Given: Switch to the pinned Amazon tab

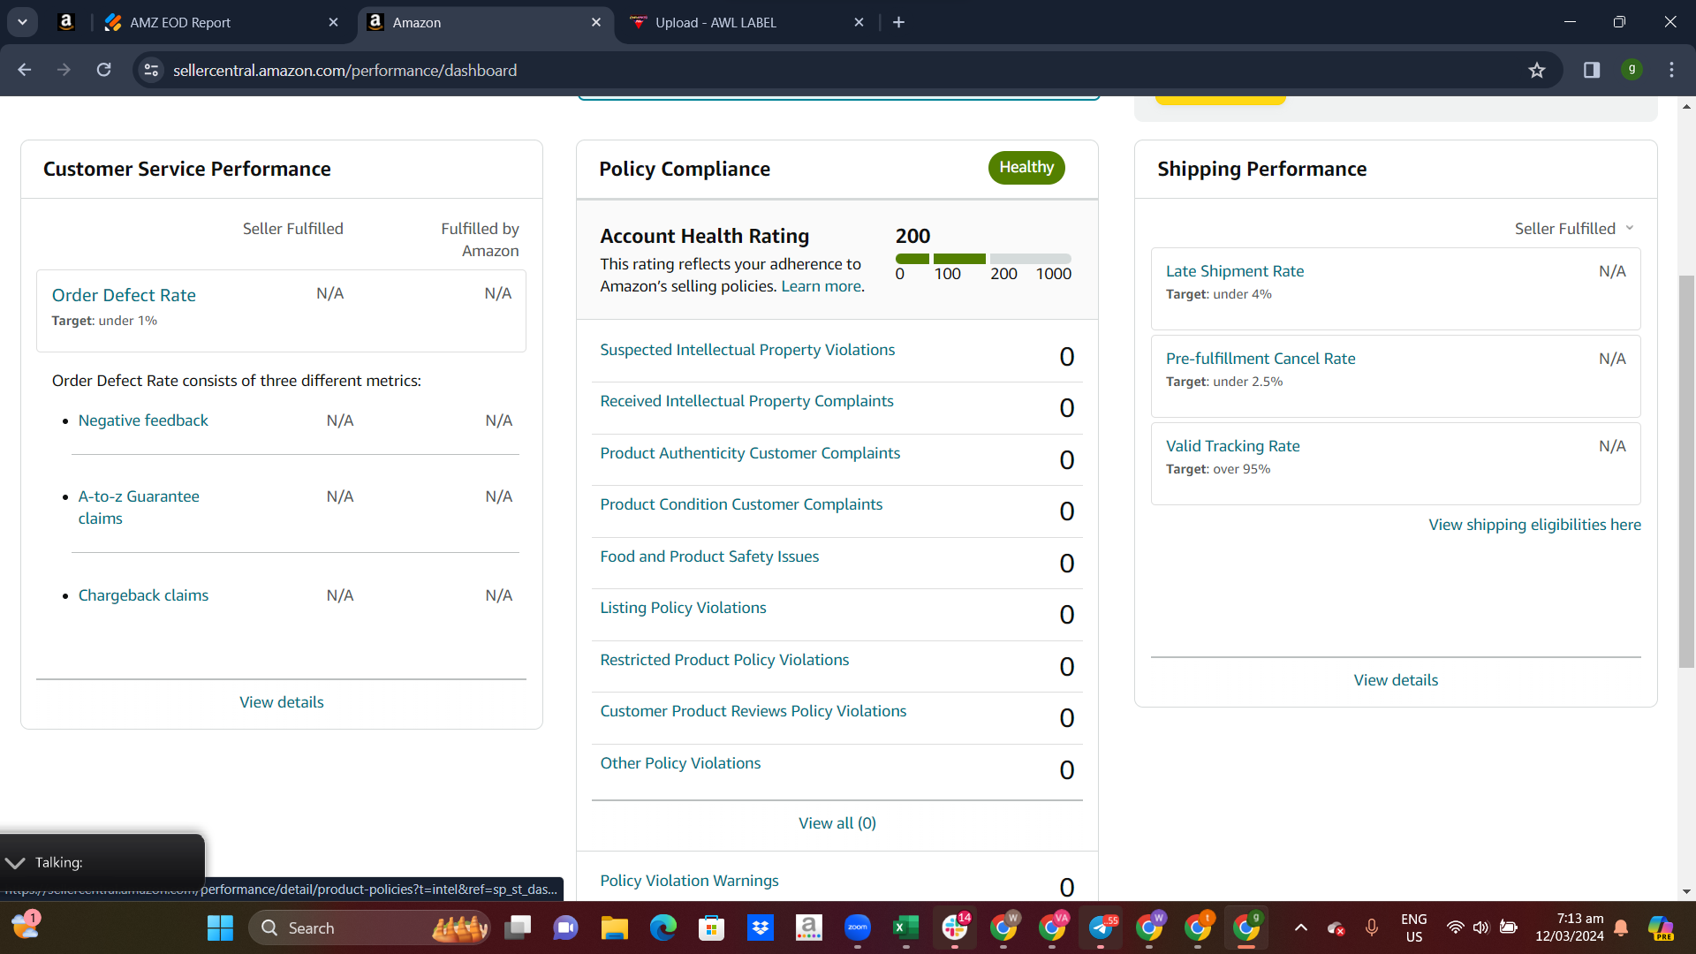Looking at the screenshot, I should point(66,22).
